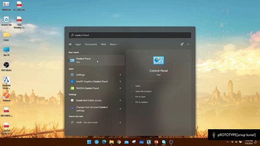The width and height of the screenshot is (260, 146).
Task: Open the blue round app on the taskbar
Action: click(x=97, y=142)
